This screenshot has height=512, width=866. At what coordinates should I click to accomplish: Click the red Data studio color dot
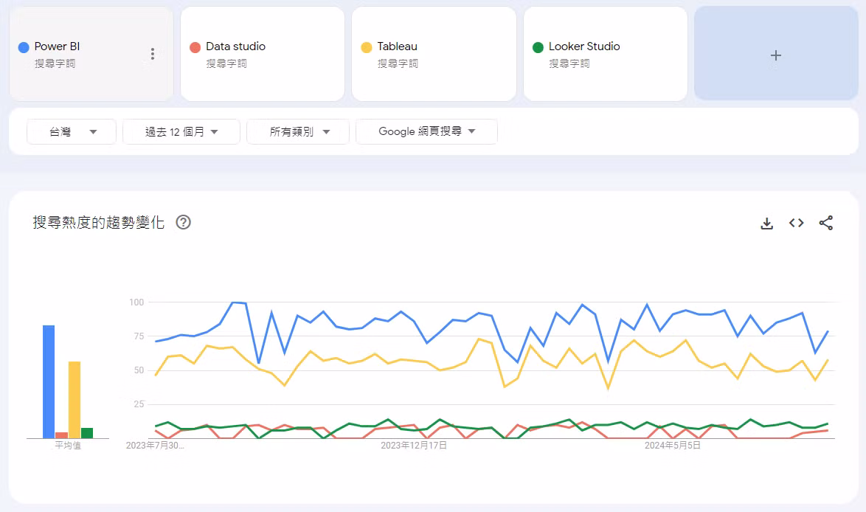coord(195,47)
